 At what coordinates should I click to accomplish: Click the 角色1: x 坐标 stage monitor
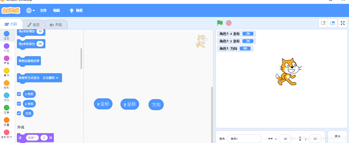pos(236,34)
